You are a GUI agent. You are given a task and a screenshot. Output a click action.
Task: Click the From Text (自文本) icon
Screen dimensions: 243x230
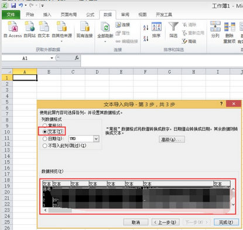[x=44, y=27]
